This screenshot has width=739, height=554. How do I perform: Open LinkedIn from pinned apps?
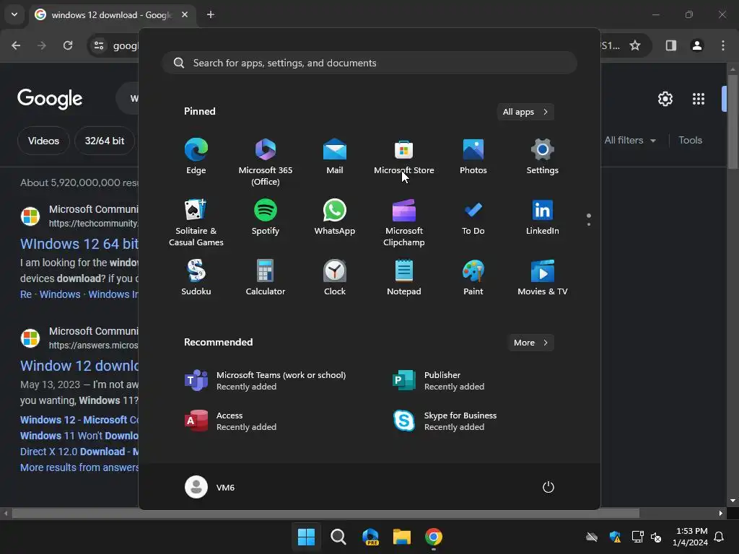point(543,217)
